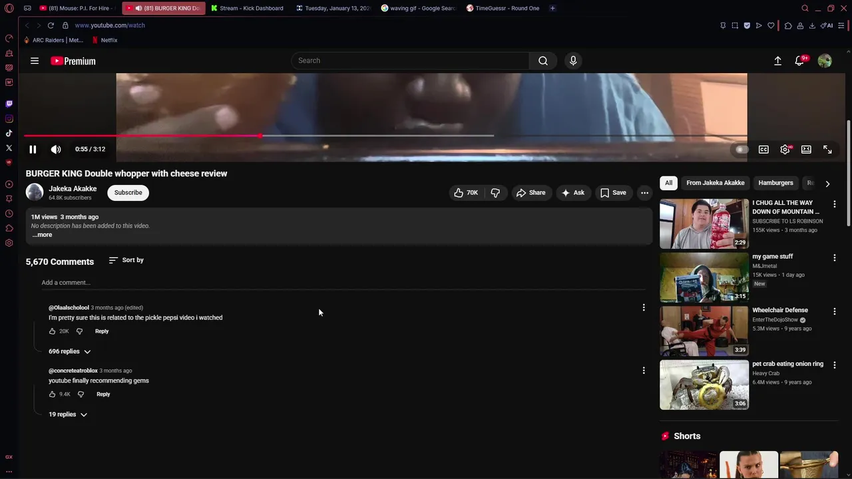Open the player settings gear
The width and height of the screenshot is (852, 479).
785,150
